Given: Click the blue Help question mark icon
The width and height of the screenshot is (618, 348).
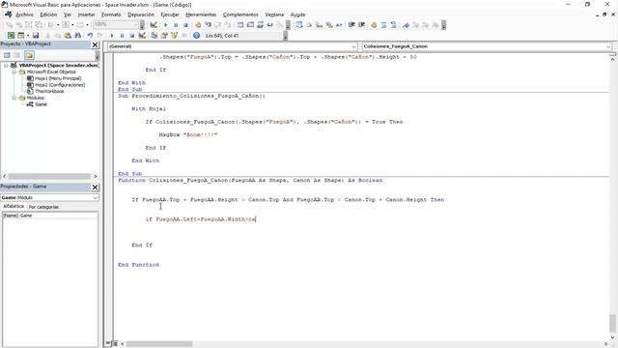Looking at the screenshot, I should pyautogui.click(x=196, y=36).
